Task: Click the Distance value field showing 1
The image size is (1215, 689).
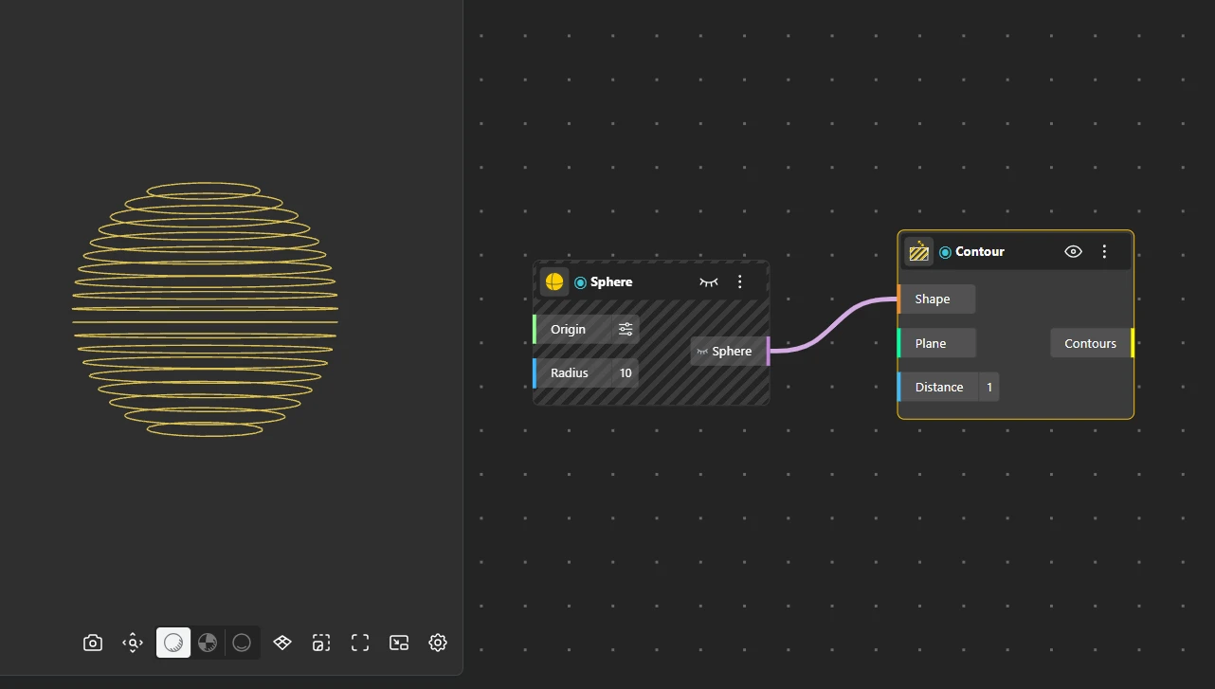Action: [x=989, y=387]
